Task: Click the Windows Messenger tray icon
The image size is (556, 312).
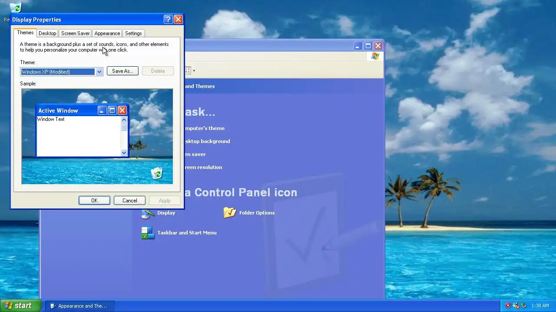Action: coord(516,306)
